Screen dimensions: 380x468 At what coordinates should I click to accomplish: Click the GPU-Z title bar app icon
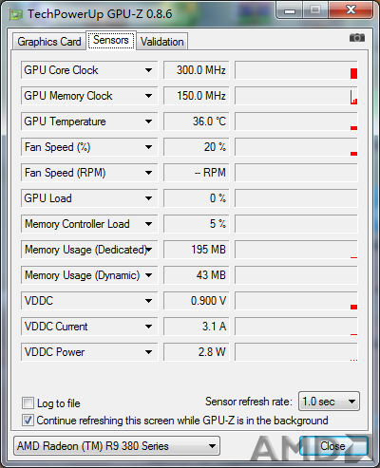(x=16, y=14)
